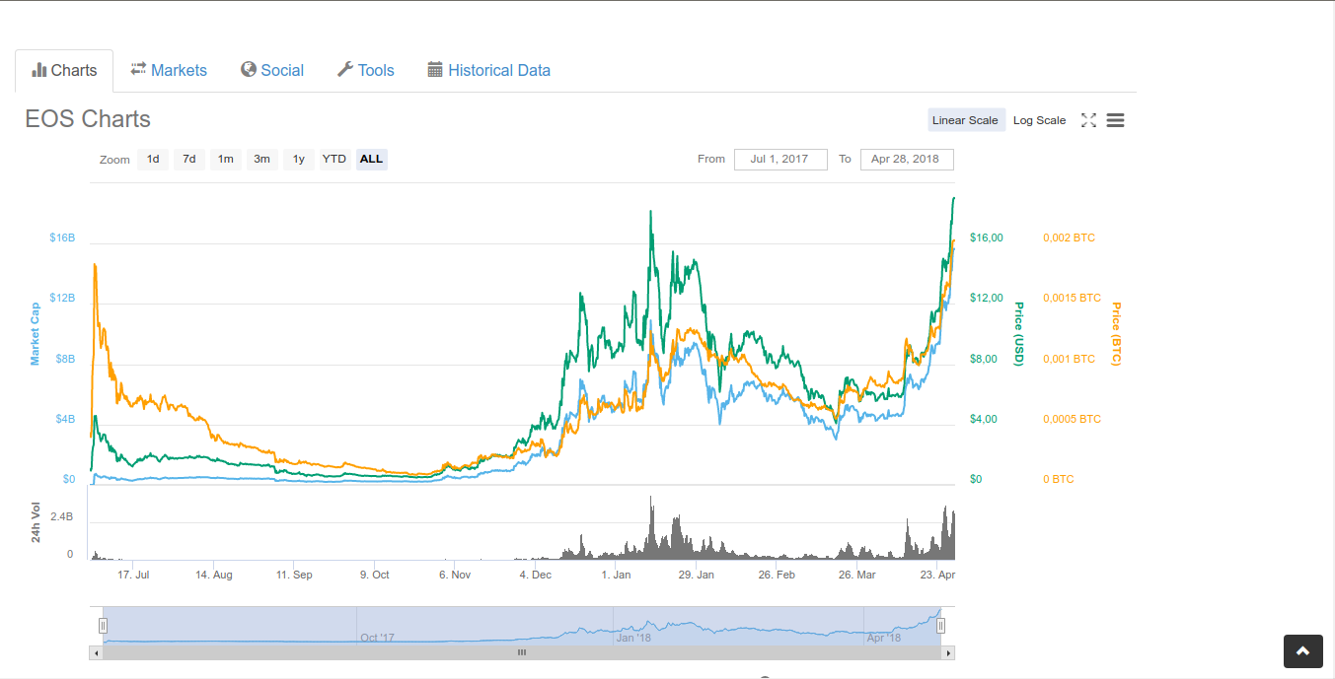Click the EOS Charts heading
The height and width of the screenshot is (679, 1335).
pyautogui.click(x=88, y=119)
